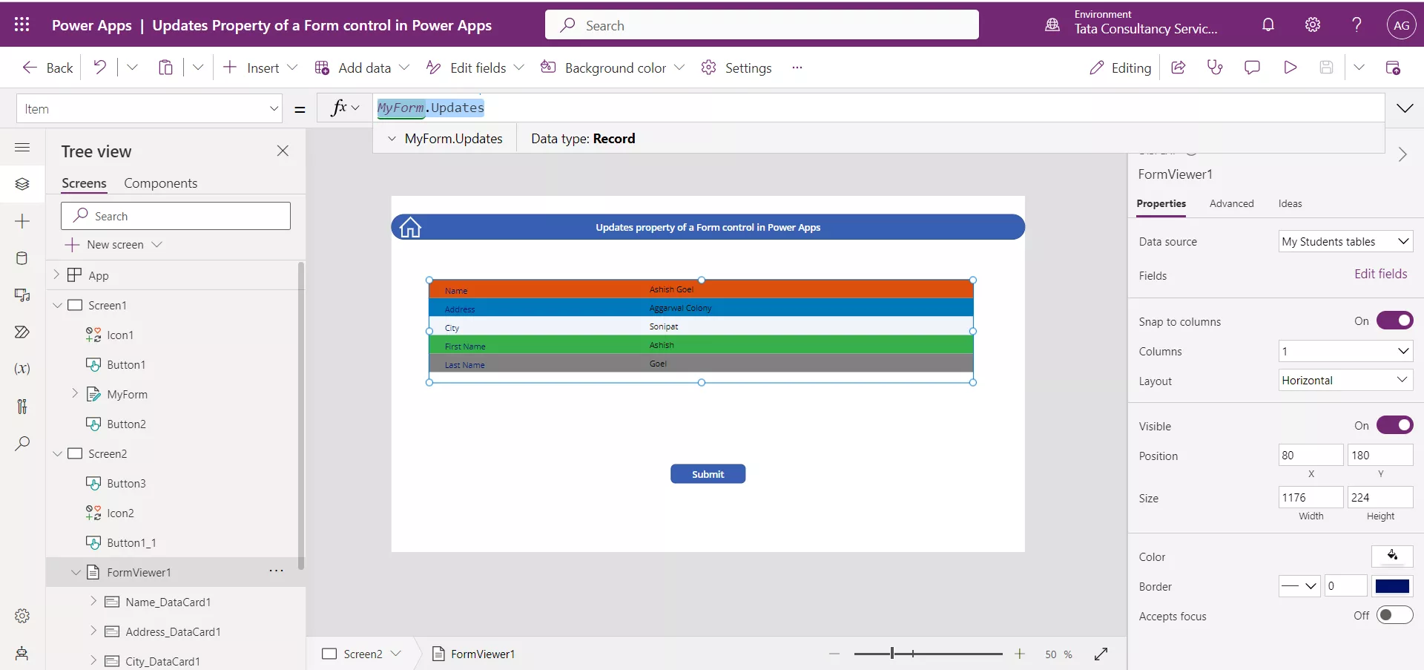Toggle Visible off for FormViewer1
Screen dimensions: 1424x670
coord(1394,425)
